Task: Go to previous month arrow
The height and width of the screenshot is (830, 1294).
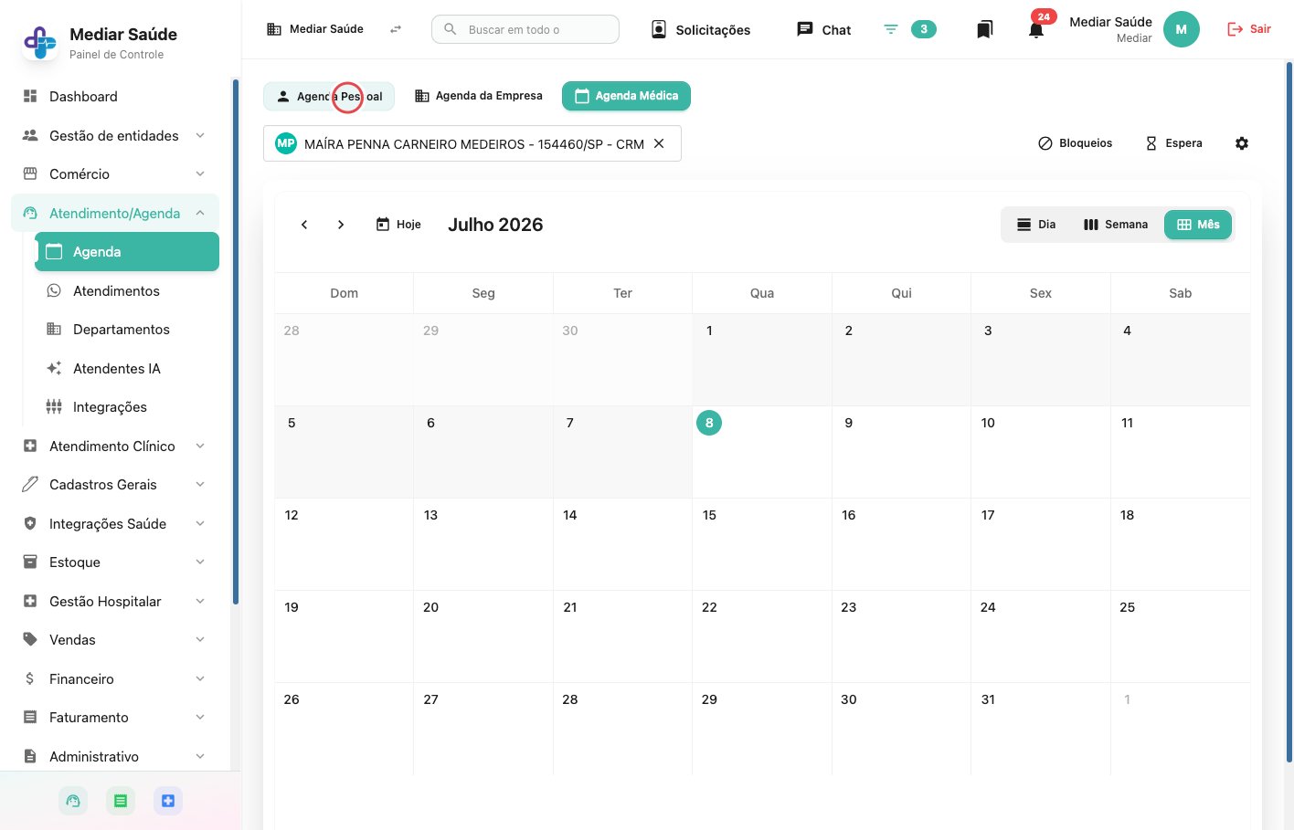Action: pyautogui.click(x=304, y=225)
